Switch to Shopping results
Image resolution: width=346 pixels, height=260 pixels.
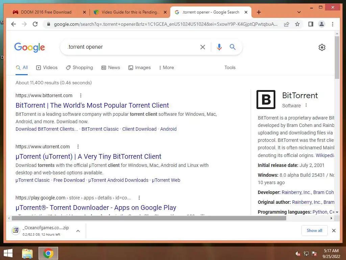[79, 67]
